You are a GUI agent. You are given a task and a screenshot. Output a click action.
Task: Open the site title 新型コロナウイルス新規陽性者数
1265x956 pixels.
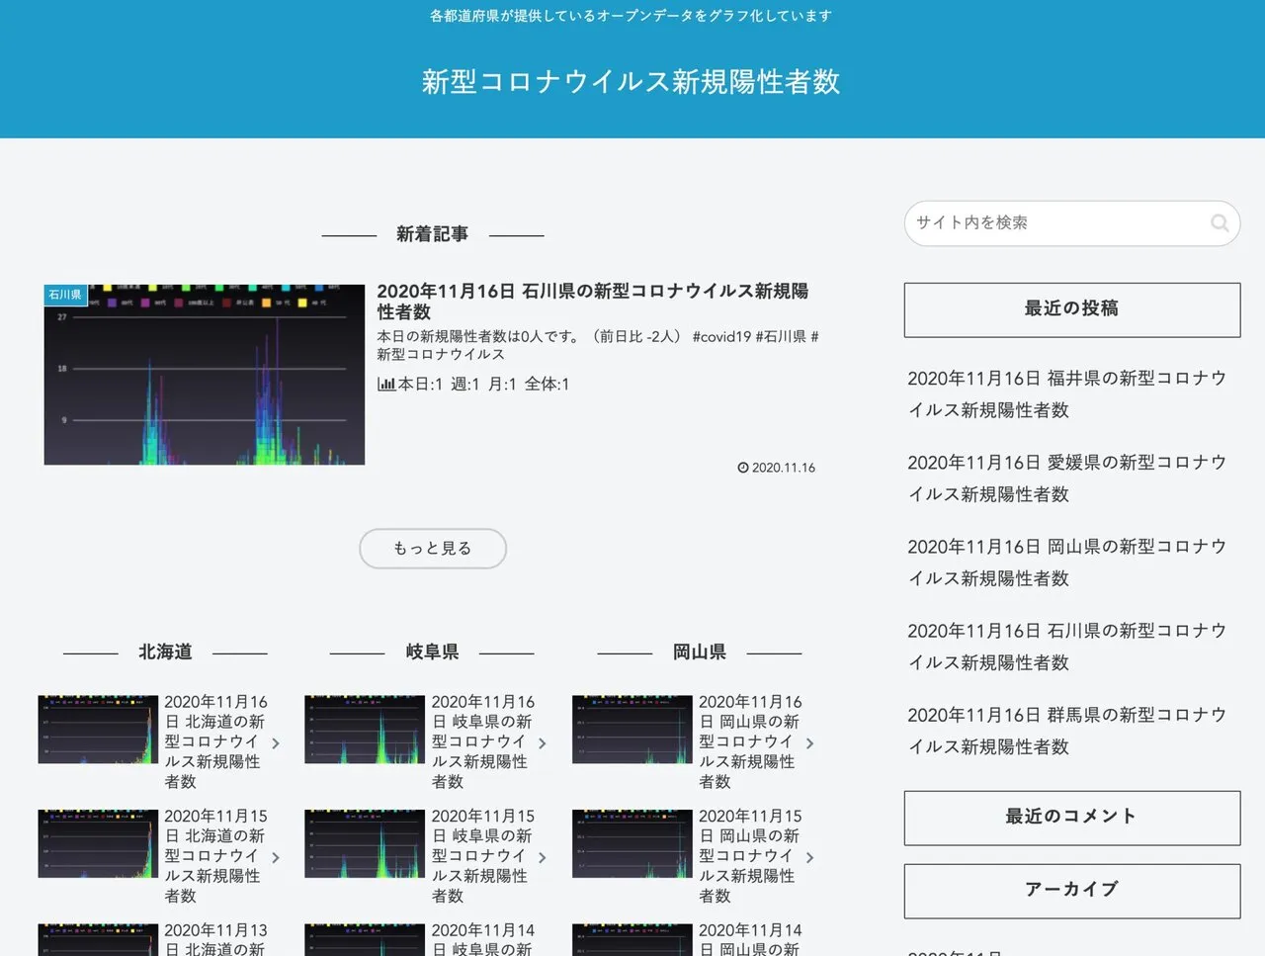pyautogui.click(x=631, y=81)
